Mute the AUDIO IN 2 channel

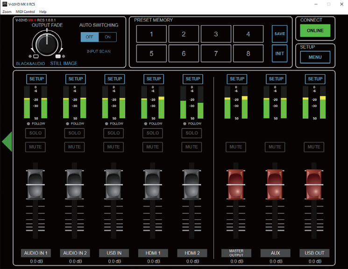tap(75, 147)
